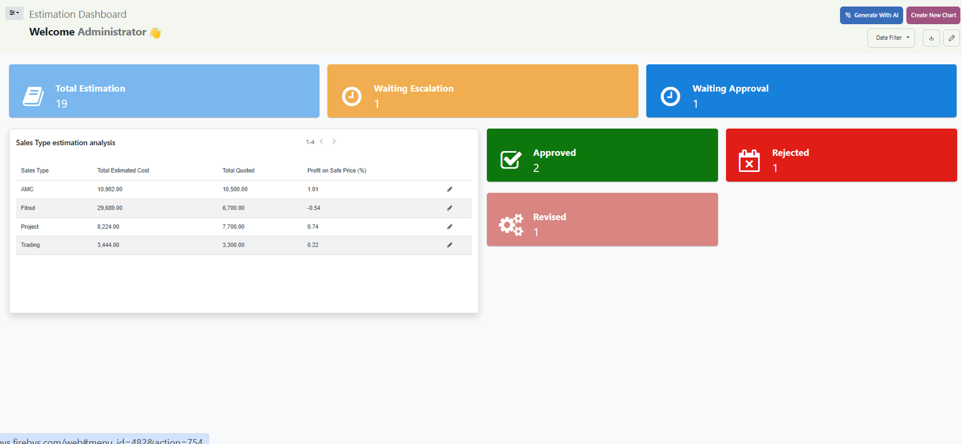The width and height of the screenshot is (962, 444).
Task: Click the pencil edit icon in Project row
Action: click(x=449, y=227)
